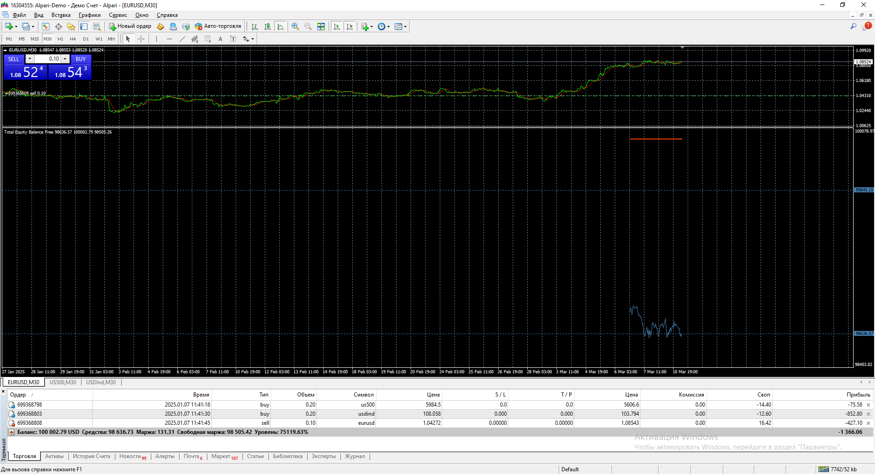Toggle the chart auto scroll button

(x=337, y=26)
